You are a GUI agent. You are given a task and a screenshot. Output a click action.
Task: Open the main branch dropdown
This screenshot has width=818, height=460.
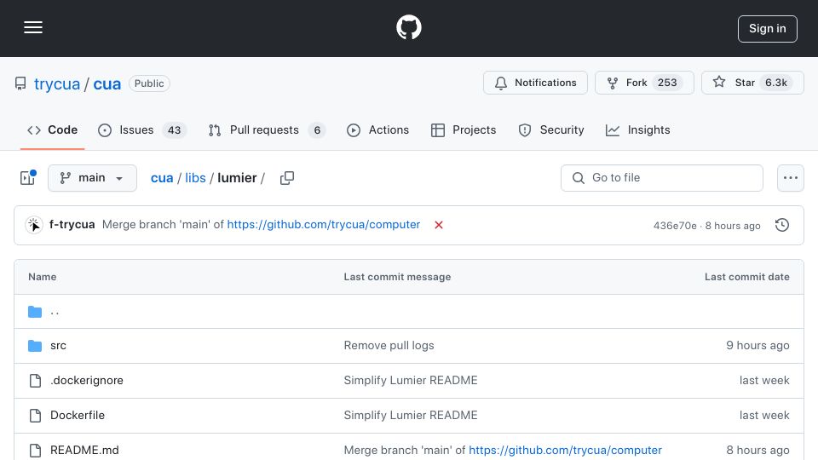(92, 178)
